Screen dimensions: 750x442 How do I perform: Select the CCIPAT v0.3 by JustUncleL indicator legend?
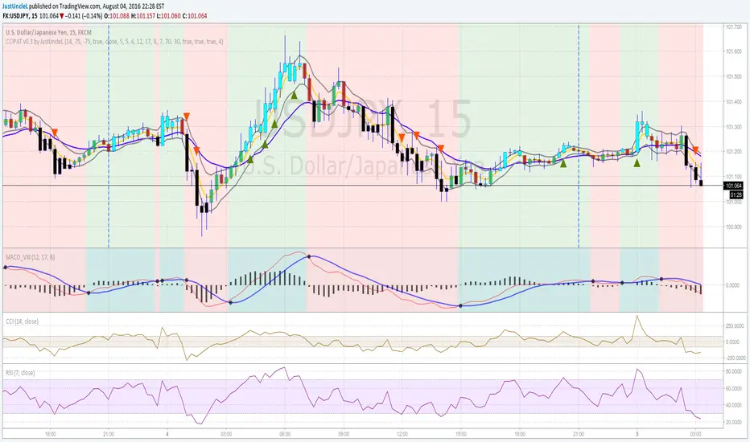[x=114, y=42]
